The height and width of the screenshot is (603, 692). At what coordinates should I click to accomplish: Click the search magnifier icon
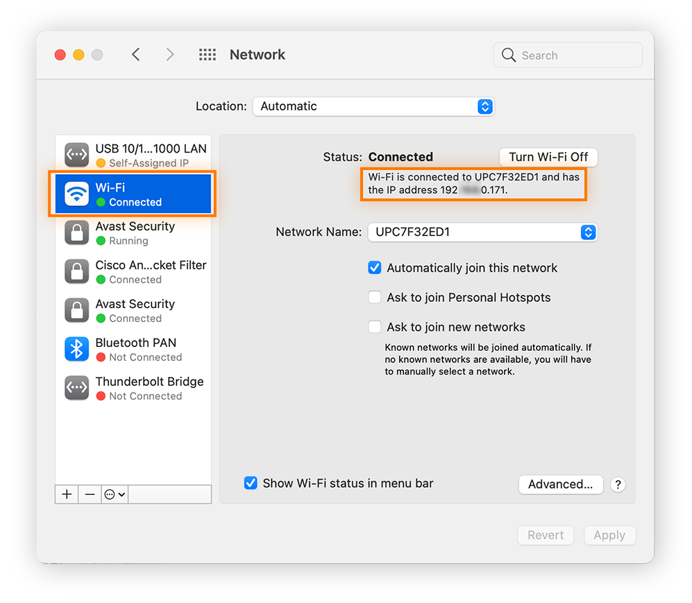508,54
